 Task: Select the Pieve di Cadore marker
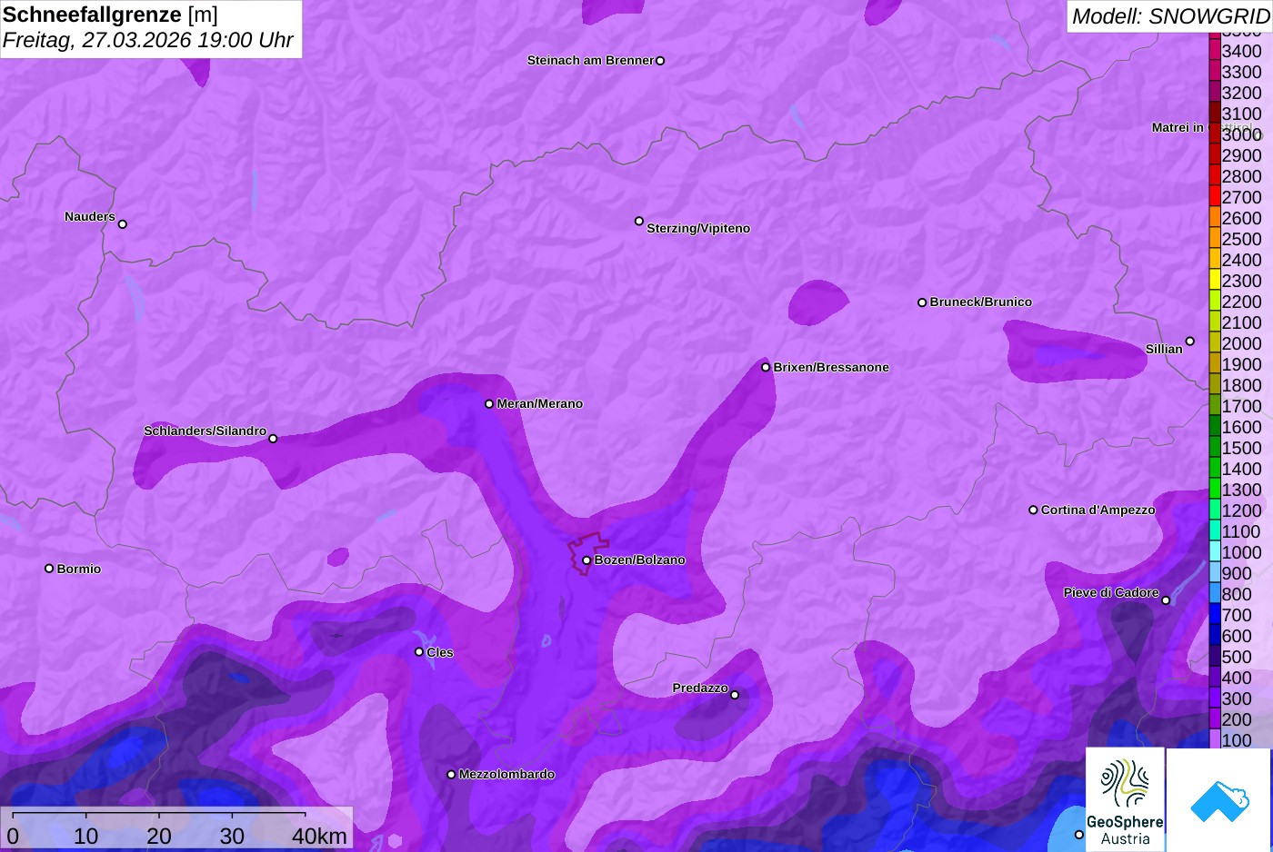(x=1166, y=600)
